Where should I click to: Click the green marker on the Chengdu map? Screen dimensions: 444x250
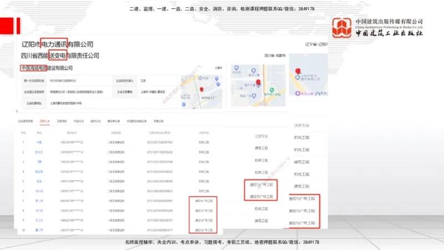(271, 90)
